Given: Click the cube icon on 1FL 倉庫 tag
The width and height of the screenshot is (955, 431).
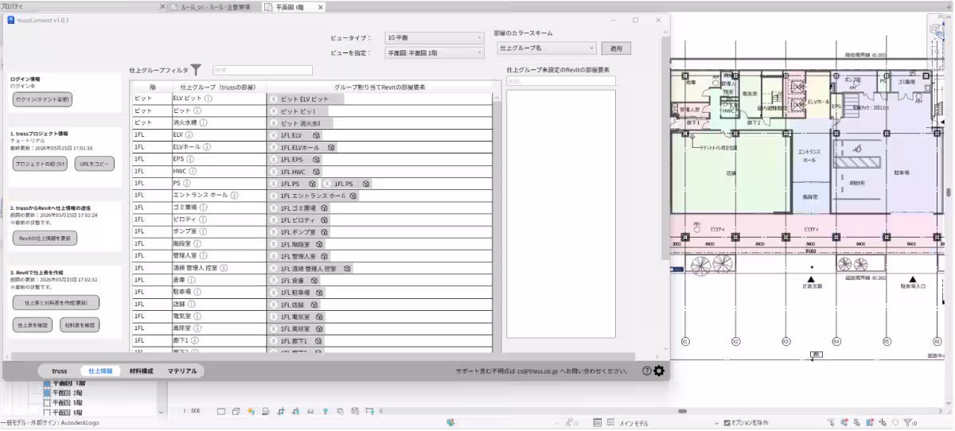Looking at the screenshot, I should [x=315, y=280].
